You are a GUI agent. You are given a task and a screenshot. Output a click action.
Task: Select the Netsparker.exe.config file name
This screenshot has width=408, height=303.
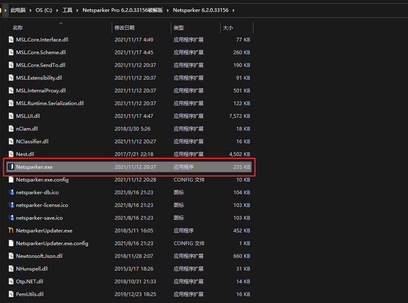tap(42, 180)
